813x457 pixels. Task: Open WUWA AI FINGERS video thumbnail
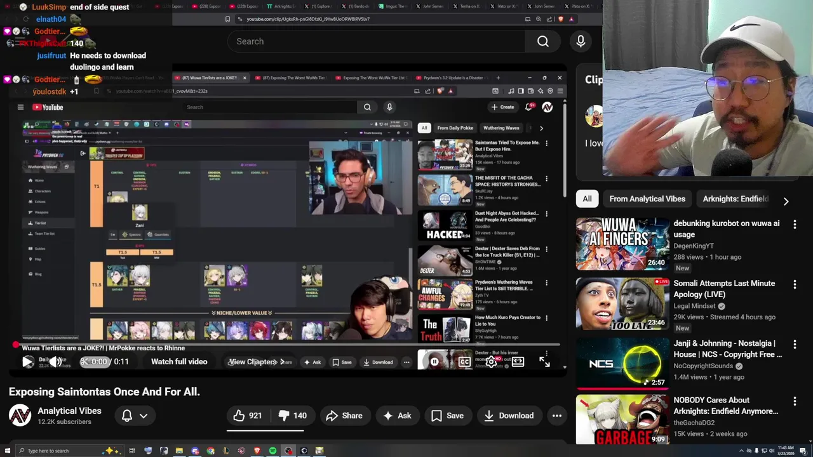tap(622, 244)
